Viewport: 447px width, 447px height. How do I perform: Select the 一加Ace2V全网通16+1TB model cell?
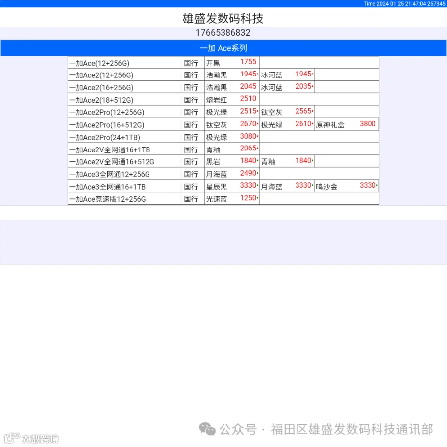click(x=124, y=149)
